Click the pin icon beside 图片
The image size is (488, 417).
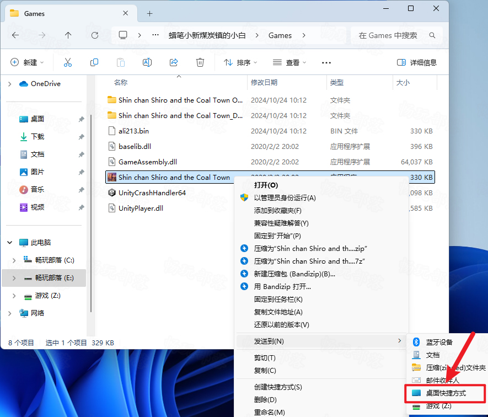(x=81, y=172)
